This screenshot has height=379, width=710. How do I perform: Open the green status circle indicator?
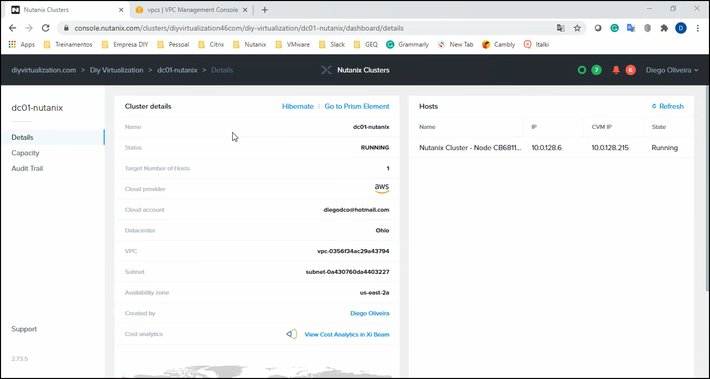(582, 70)
